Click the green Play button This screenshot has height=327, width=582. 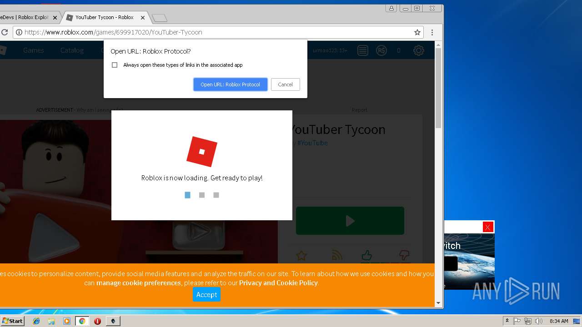pyautogui.click(x=350, y=221)
